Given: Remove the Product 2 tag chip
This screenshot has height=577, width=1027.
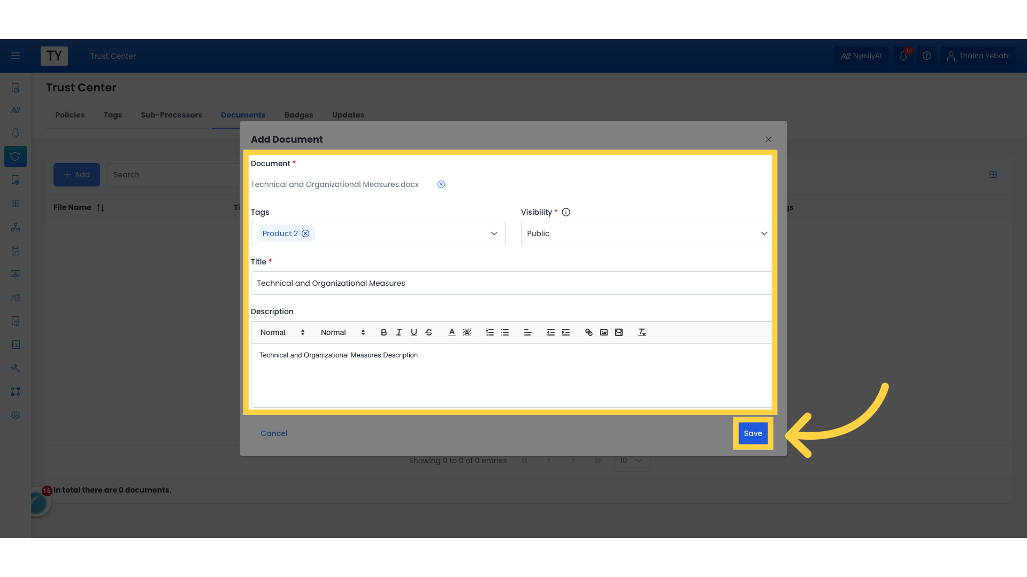Looking at the screenshot, I should [x=305, y=233].
